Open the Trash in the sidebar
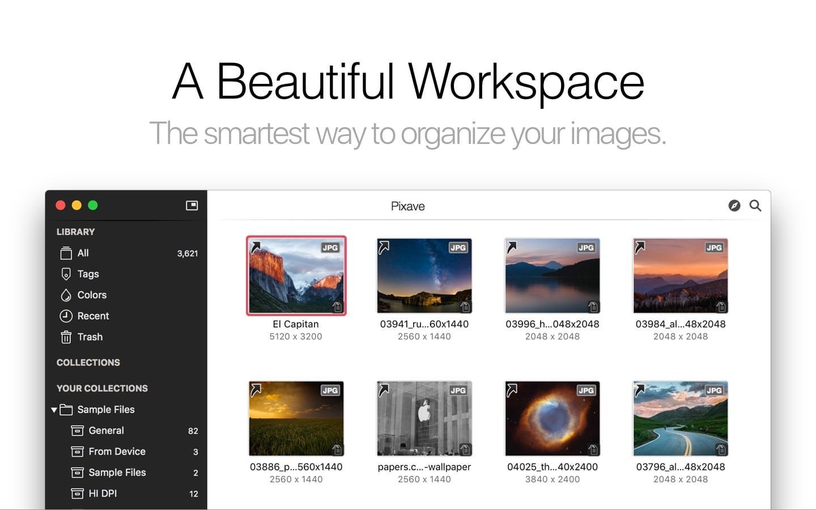This screenshot has height=510, width=816. coord(90,337)
